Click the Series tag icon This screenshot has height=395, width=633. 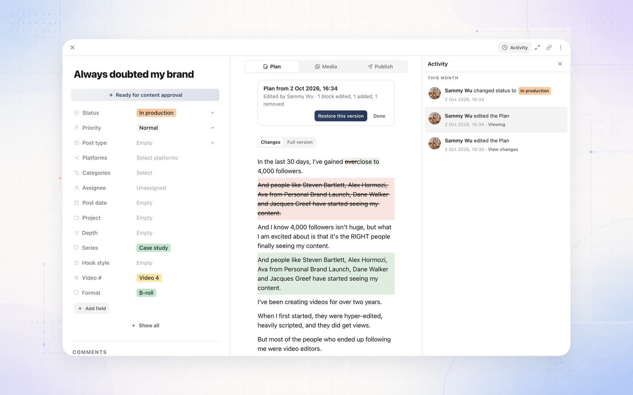pyautogui.click(x=77, y=248)
